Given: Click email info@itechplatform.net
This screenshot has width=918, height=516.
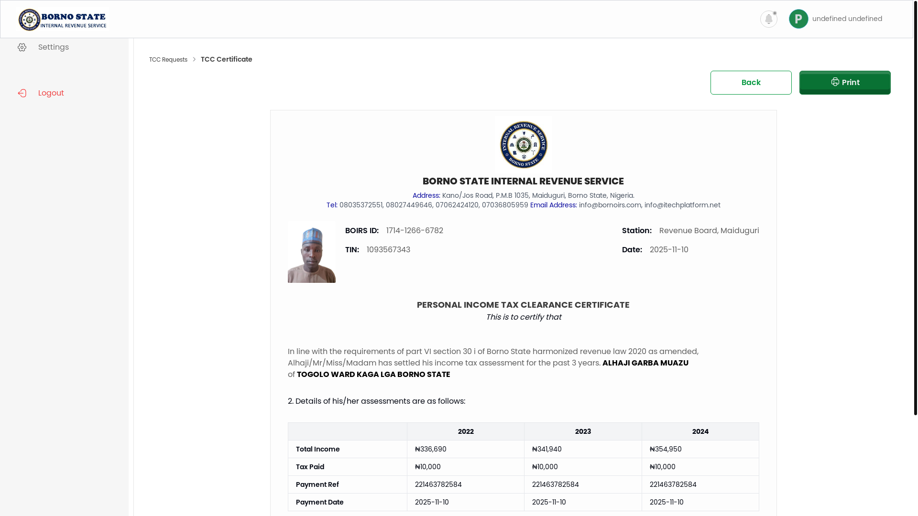Looking at the screenshot, I should pos(682,205).
